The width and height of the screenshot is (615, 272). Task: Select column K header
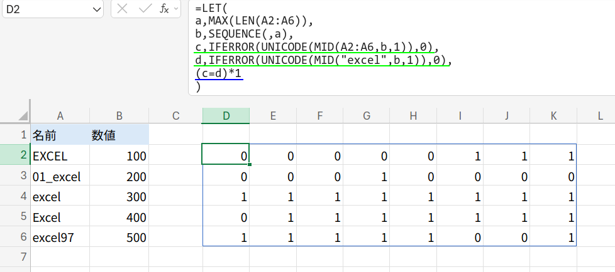tap(553, 115)
